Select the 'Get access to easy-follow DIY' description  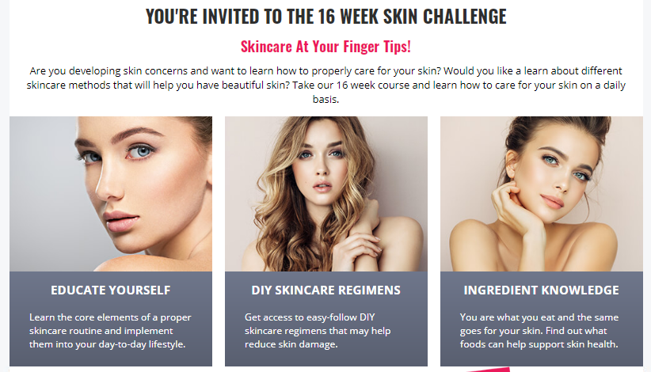[x=318, y=331]
